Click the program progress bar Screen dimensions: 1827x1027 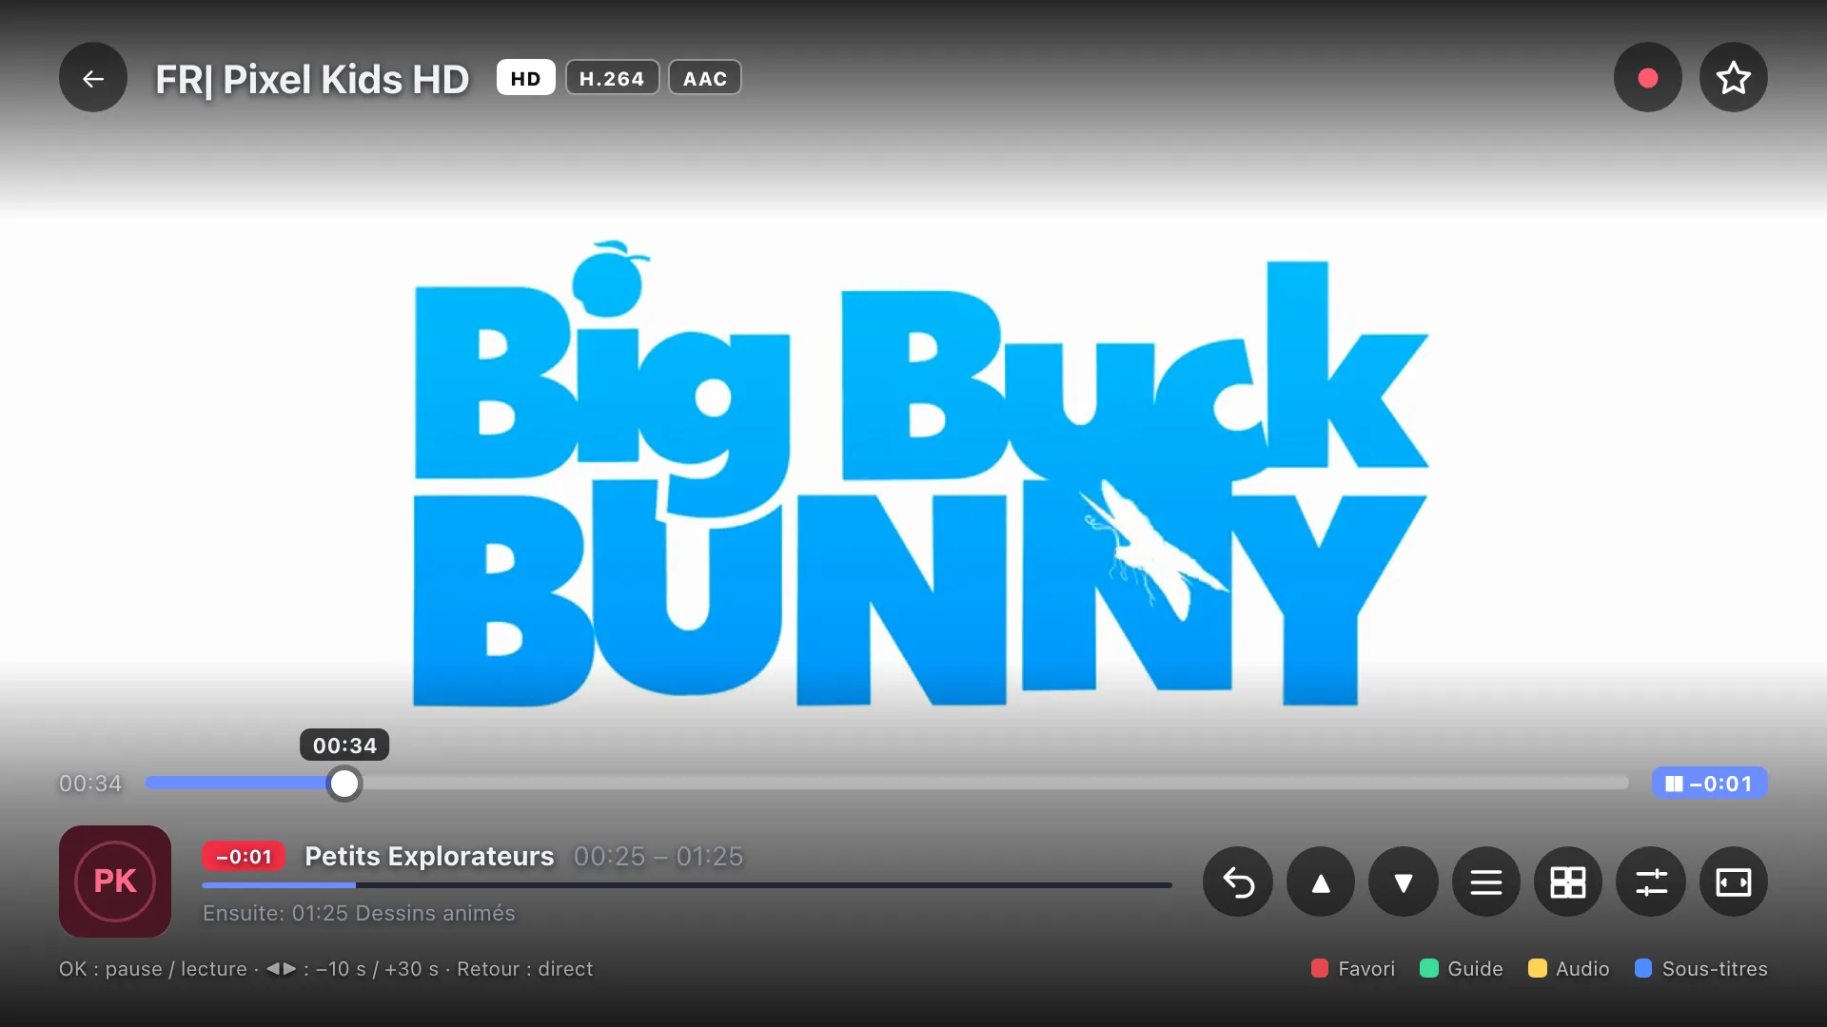(x=687, y=885)
